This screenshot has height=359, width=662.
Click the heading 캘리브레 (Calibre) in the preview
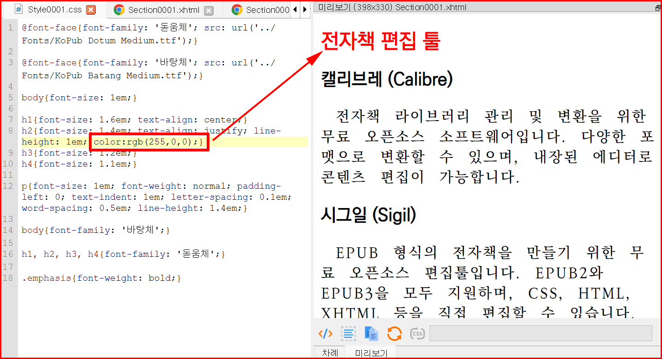coord(387,80)
